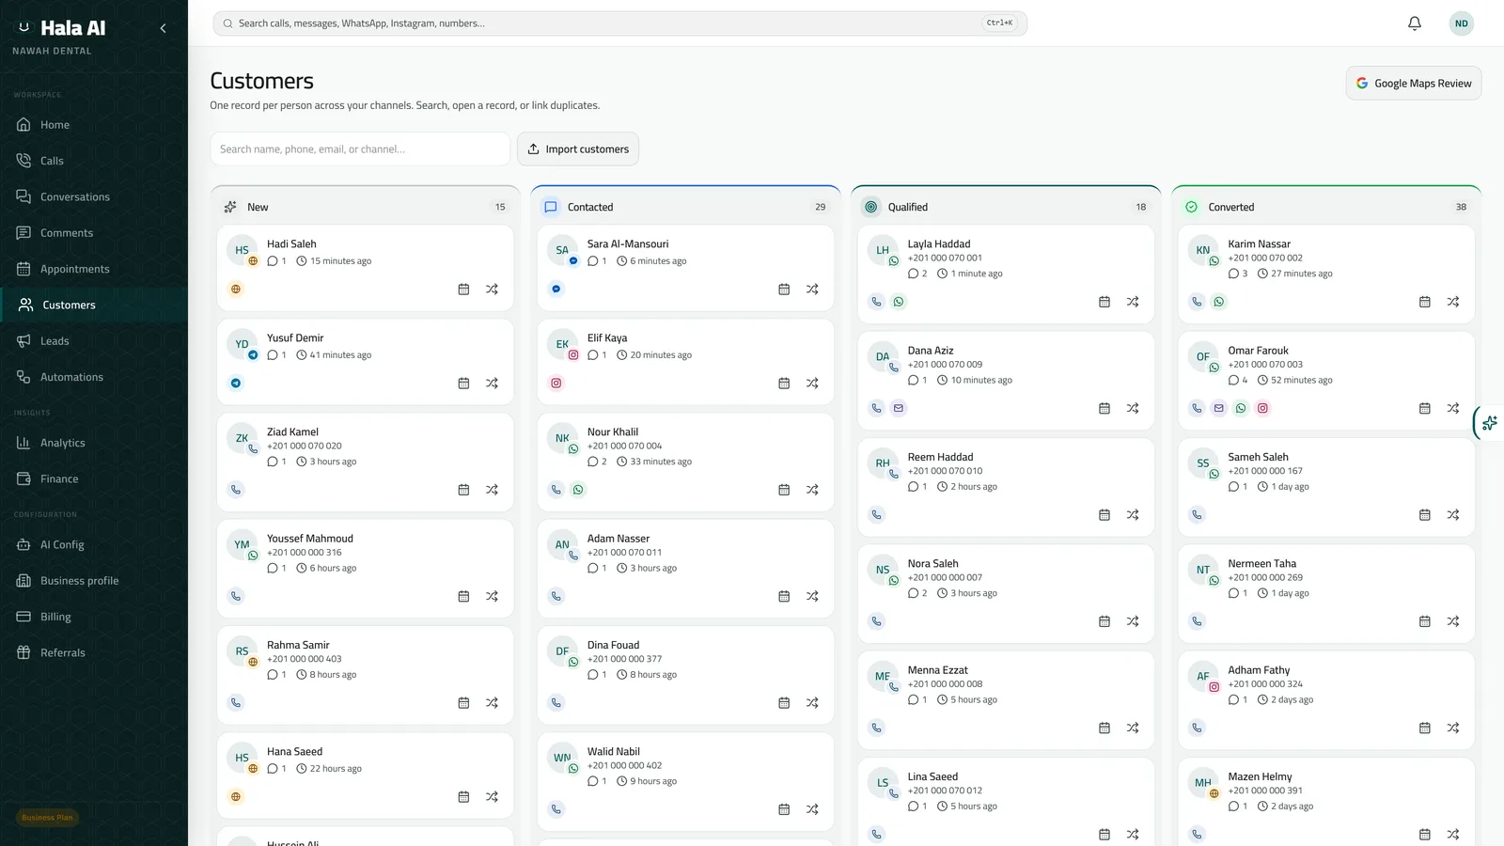Open Billing in the sidebar
1504x846 pixels.
tap(94, 617)
